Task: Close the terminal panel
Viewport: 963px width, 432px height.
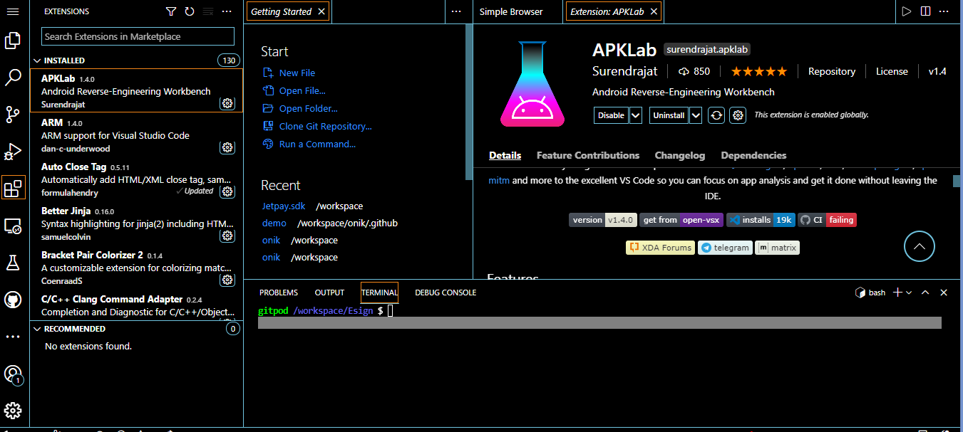Action: point(944,293)
